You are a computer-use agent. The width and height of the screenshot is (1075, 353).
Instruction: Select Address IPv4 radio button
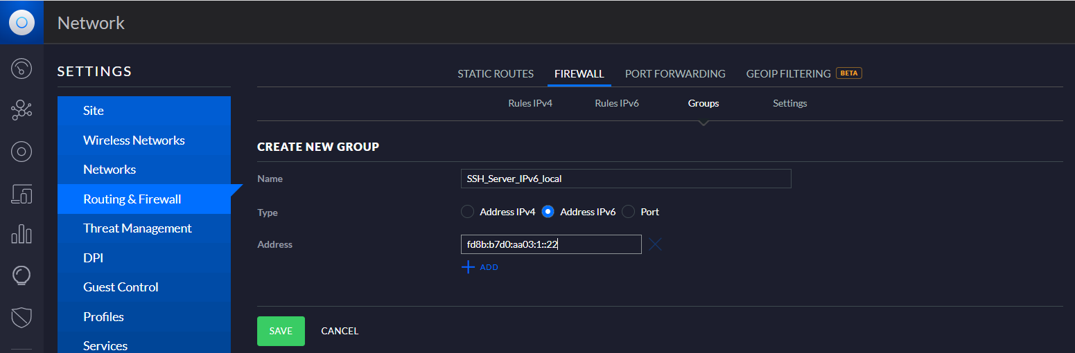(x=468, y=212)
